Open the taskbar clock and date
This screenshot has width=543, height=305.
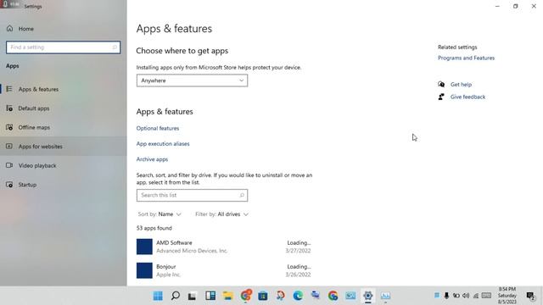coord(507,296)
